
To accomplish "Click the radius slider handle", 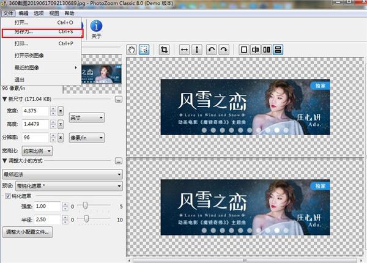I will pyautogui.click(x=86, y=219).
